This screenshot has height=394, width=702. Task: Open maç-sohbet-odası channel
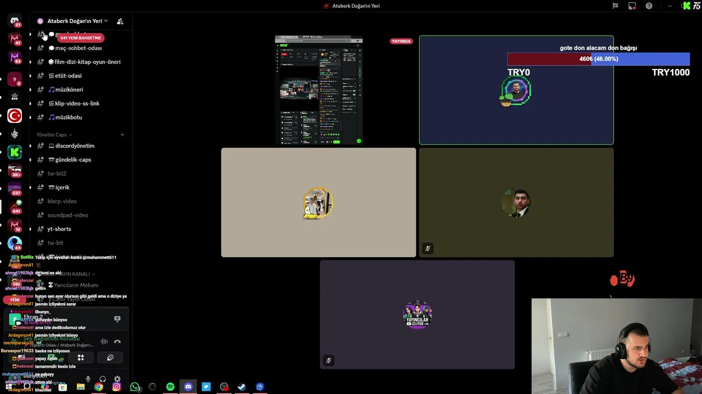pos(78,48)
